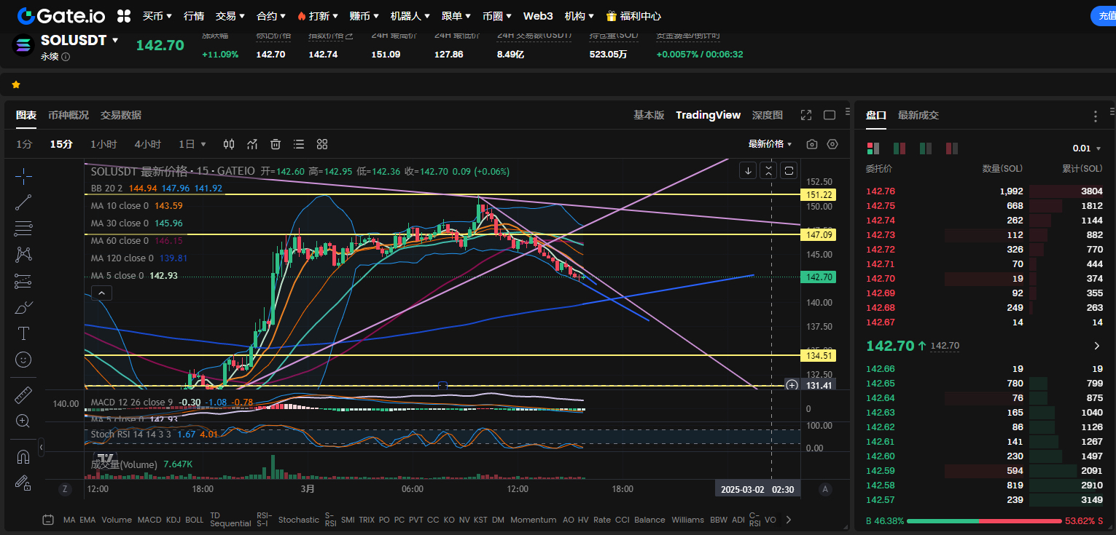Select the horizontal lines Fibonacci tool
The width and height of the screenshot is (1116, 535).
coord(23,229)
